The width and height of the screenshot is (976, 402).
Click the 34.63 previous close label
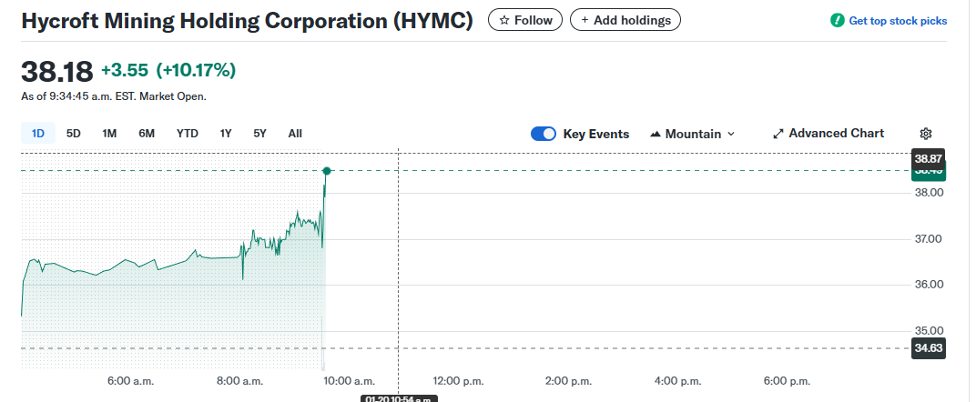928,348
